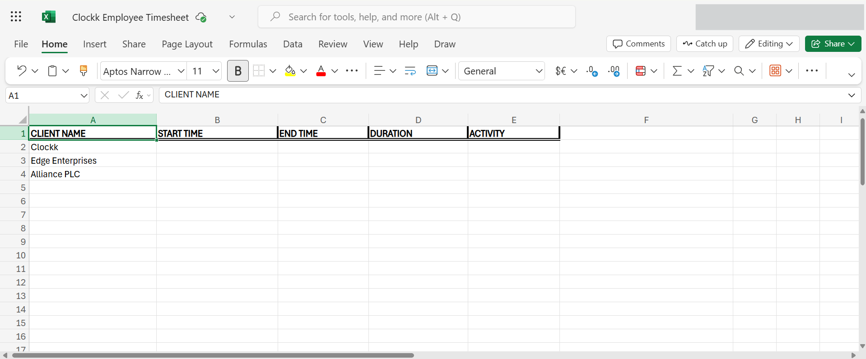
Task: Open the font size dropdown
Action: [x=216, y=71]
